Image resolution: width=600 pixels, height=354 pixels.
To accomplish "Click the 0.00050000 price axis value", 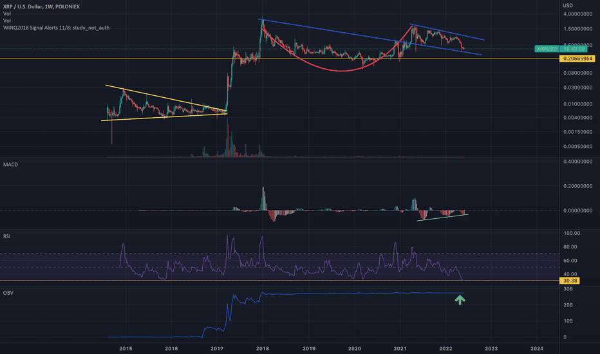I will point(577,146).
